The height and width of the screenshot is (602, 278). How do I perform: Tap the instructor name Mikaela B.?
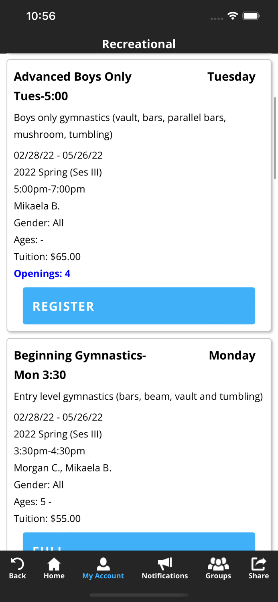point(37,206)
